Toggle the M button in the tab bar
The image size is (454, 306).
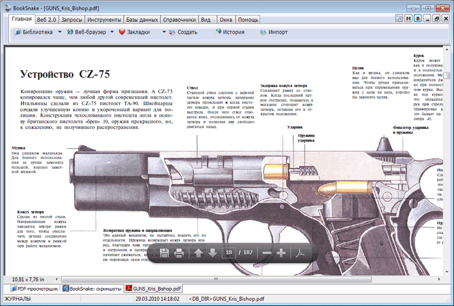click(x=408, y=19)
